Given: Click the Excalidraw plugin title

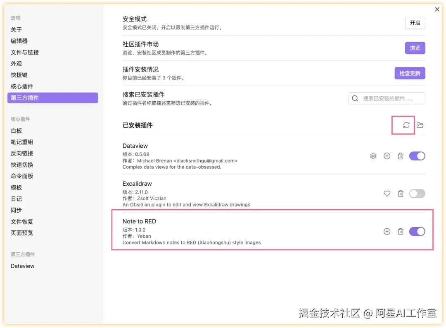Looking at the screenshot, I should point(137,184).
